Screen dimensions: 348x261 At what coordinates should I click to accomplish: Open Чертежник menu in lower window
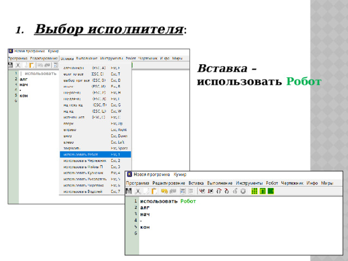coord(292,183)
